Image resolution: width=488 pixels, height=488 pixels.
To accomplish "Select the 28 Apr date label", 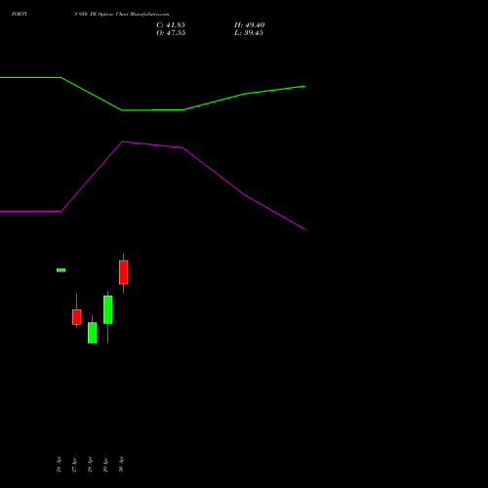I will [x=90, y=465].
